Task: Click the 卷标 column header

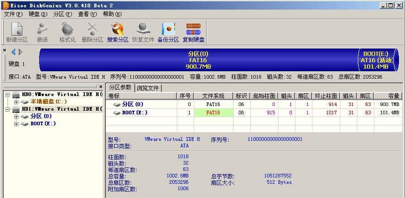Action: point(142,96)
